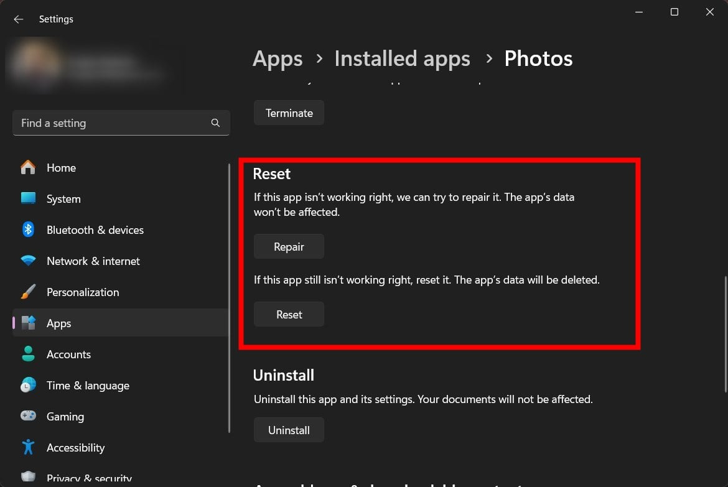
Task: Click the search magnifier icon
Action: [215, 123]
